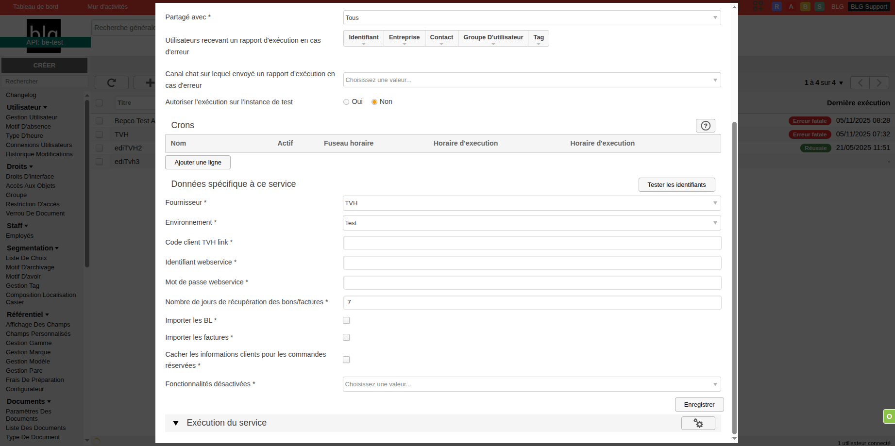Click the previous page arrow icon
Viewport: 895px width, 446px height.
(860, 83)
